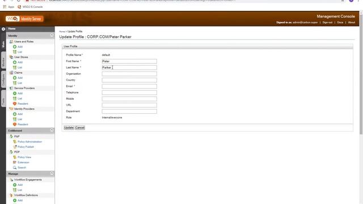Open Home in the left menu
Image resolution: width=363 pixels, height=204 pixels.
(12, 29)
